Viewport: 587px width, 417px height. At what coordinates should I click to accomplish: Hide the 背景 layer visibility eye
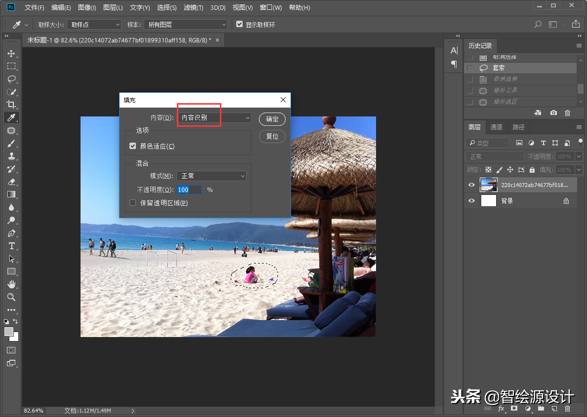[x=471, y=201]
